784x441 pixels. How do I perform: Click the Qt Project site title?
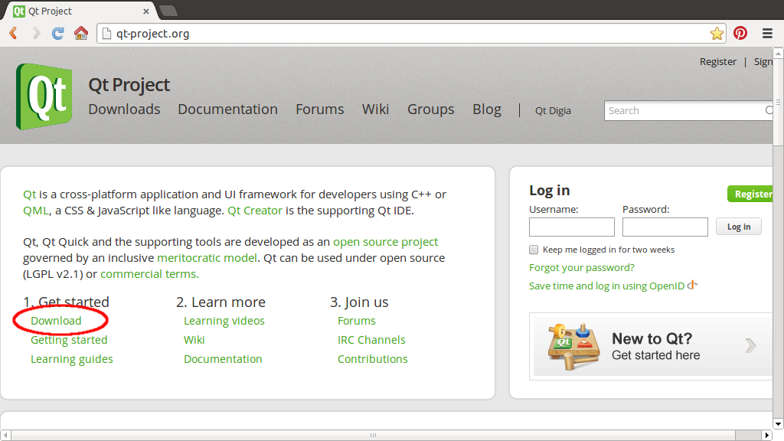(129, 85)
